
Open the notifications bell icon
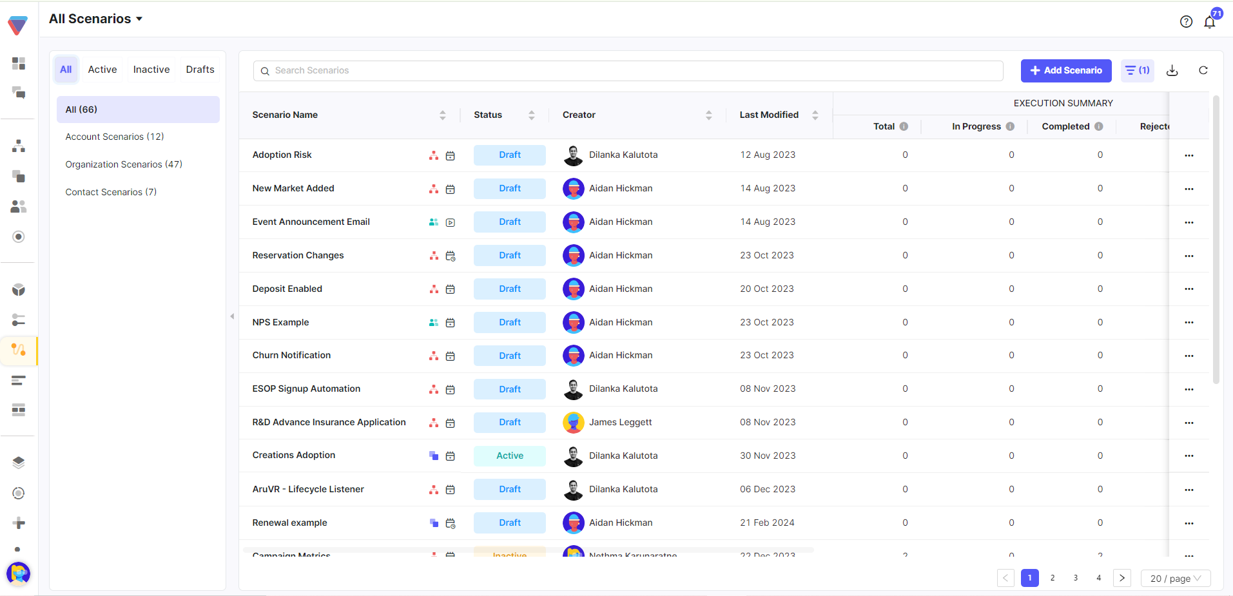pyautogui.click(x=1209, y=22)
